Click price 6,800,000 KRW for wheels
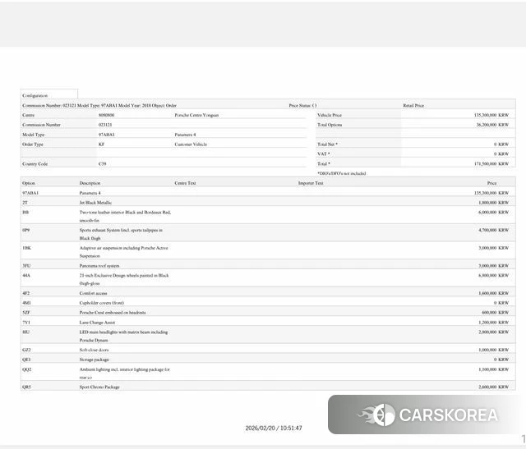This screenshot has height=449, width=526. coord(493,276)
